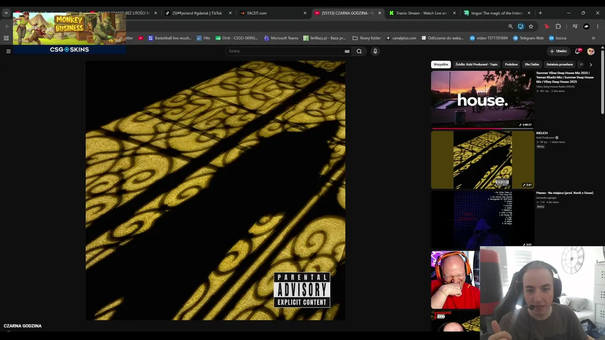The height and width of the screenshot is (340, 605).
Task: Switch to the TikTok #gdansk browser tab
Action: tap(197, 13)
